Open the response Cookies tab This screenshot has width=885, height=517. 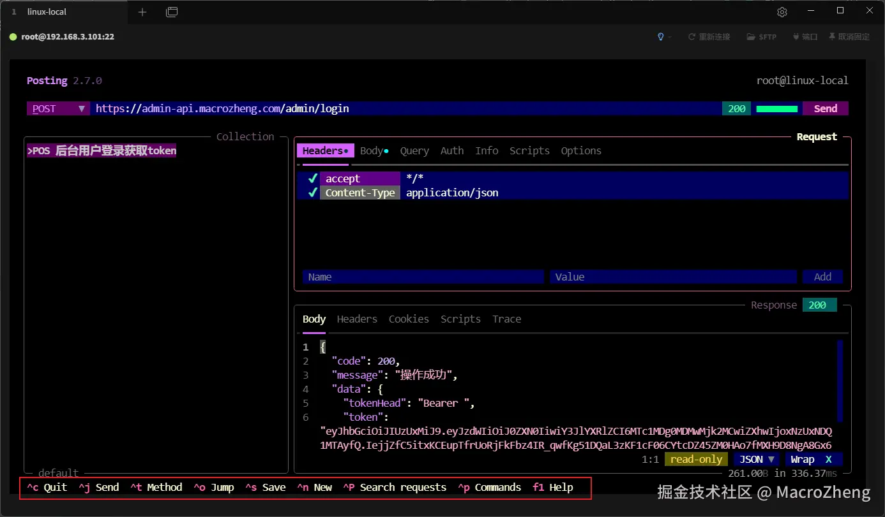(409, 319)
